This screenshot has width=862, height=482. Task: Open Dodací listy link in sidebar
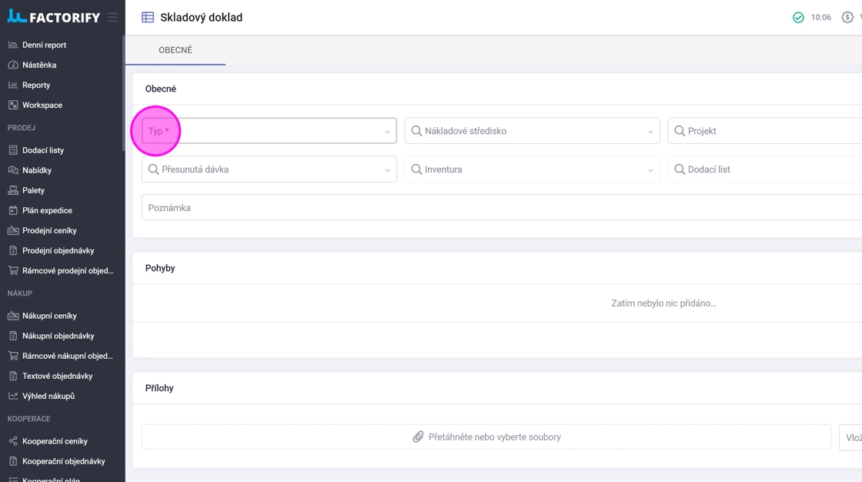coord(42,150)
